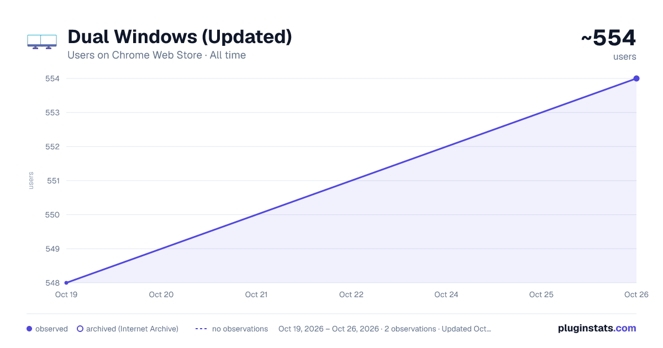Viewport: 663px width, 348px height.
Task: Click the Oct 19 x-axis label
Action: click(66, 294)
